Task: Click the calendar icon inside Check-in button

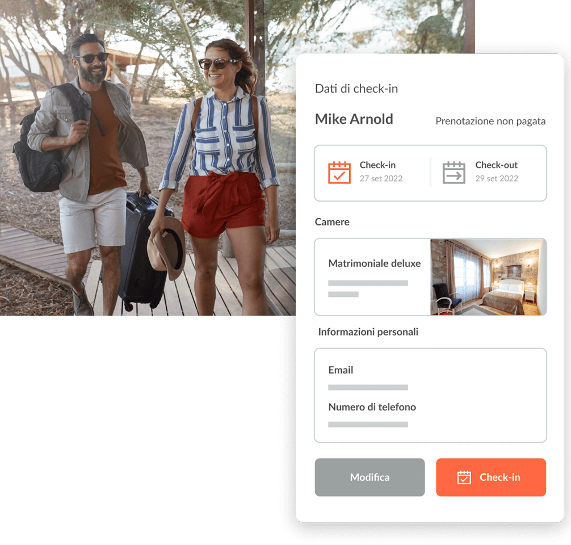Action: click(x=464, y=477)
